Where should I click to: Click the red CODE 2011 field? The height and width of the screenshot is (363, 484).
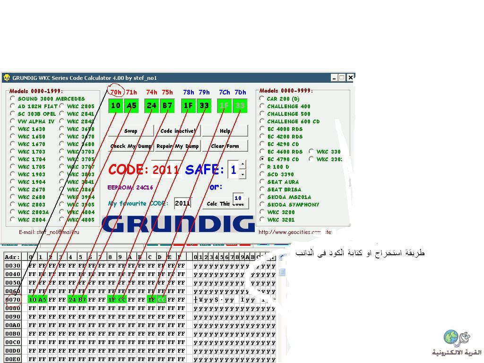click(166, 170)
